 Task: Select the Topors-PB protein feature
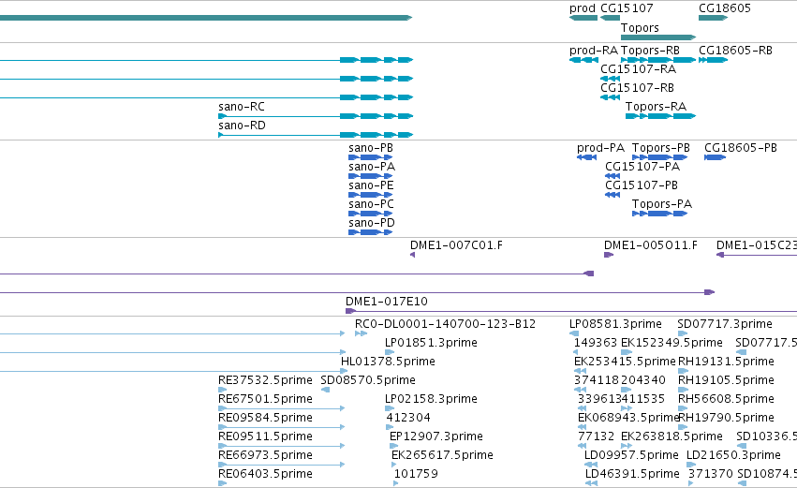coord(659,157)
